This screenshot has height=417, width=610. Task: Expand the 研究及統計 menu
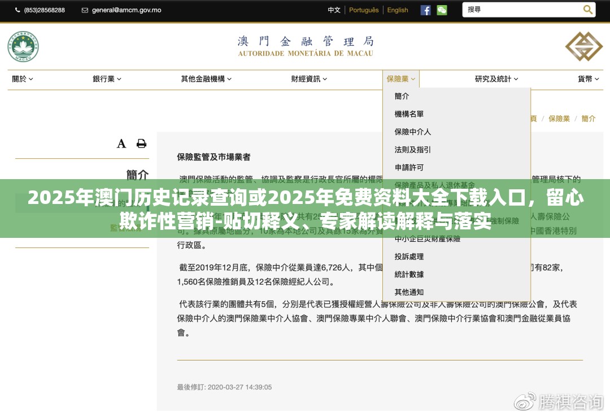pyautogui.click(x=496, y=79)
